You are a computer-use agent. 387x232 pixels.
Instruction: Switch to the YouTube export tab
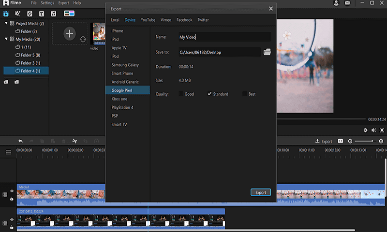click(x=148, y=20)
